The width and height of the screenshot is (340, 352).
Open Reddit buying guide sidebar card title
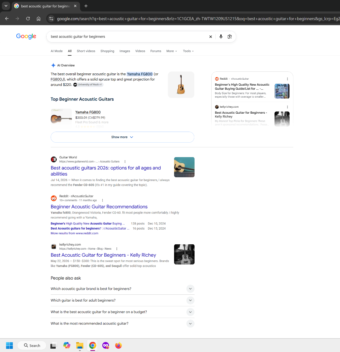pos(242,87)
